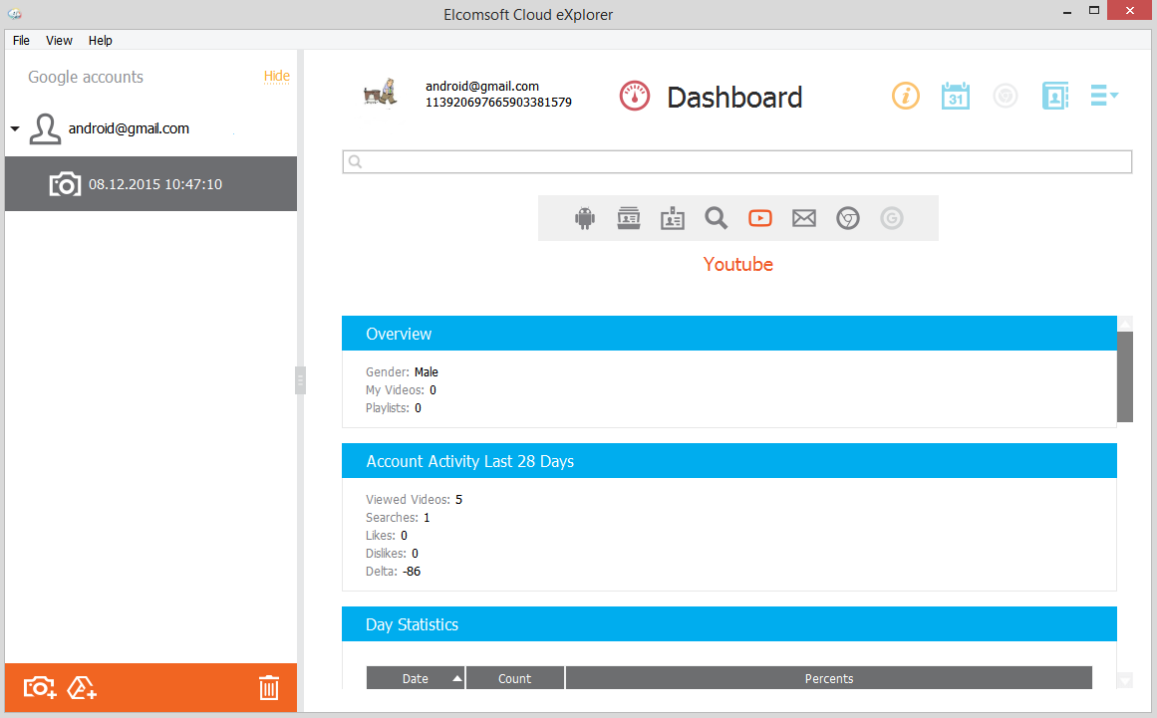Select the YouTube category icon
The width and height of the screenshot is (1157, 718).
760,218
